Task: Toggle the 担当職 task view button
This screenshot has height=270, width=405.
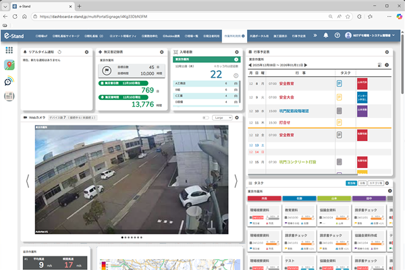Action: [x=350, y=183]
